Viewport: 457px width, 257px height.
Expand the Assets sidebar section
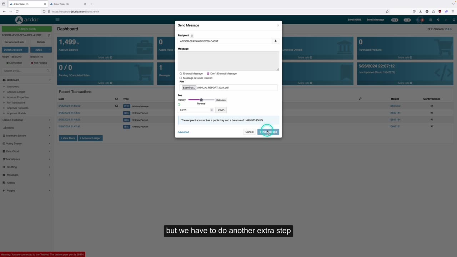pos(27,128)
